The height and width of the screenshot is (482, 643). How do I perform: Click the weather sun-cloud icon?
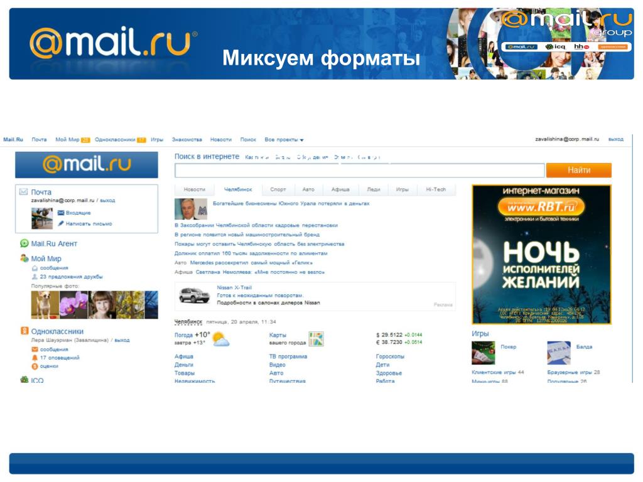tap(221, 340)
